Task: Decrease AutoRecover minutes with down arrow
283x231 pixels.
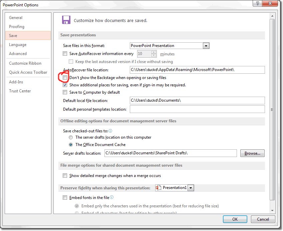Action: tap(154, 55)
